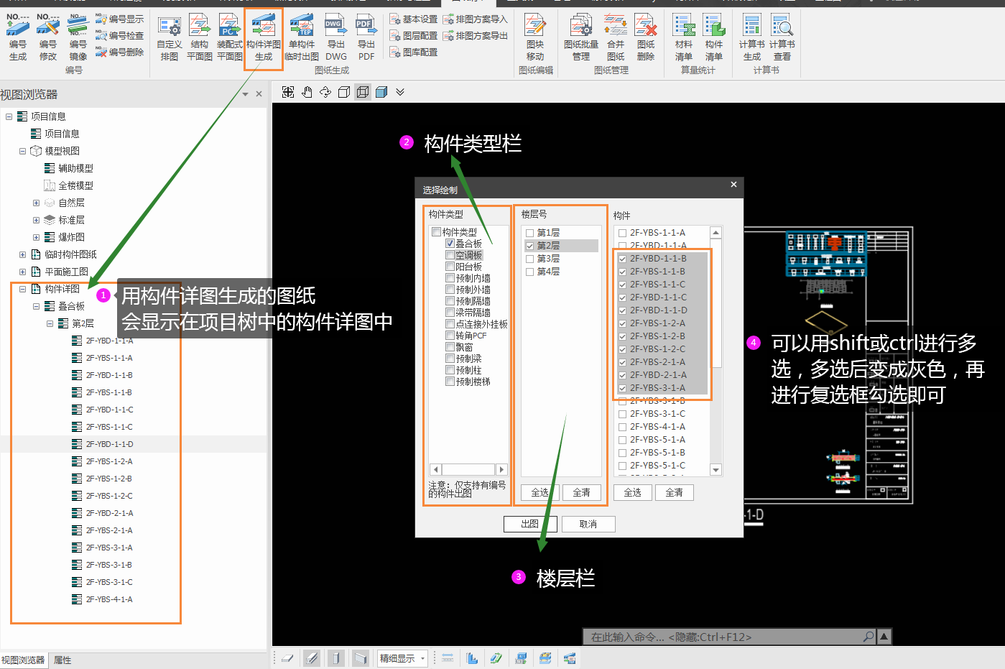The image size is (1005, 669).
Task: Click the 构件详图生成 ribbon icon
Action: 264,37
